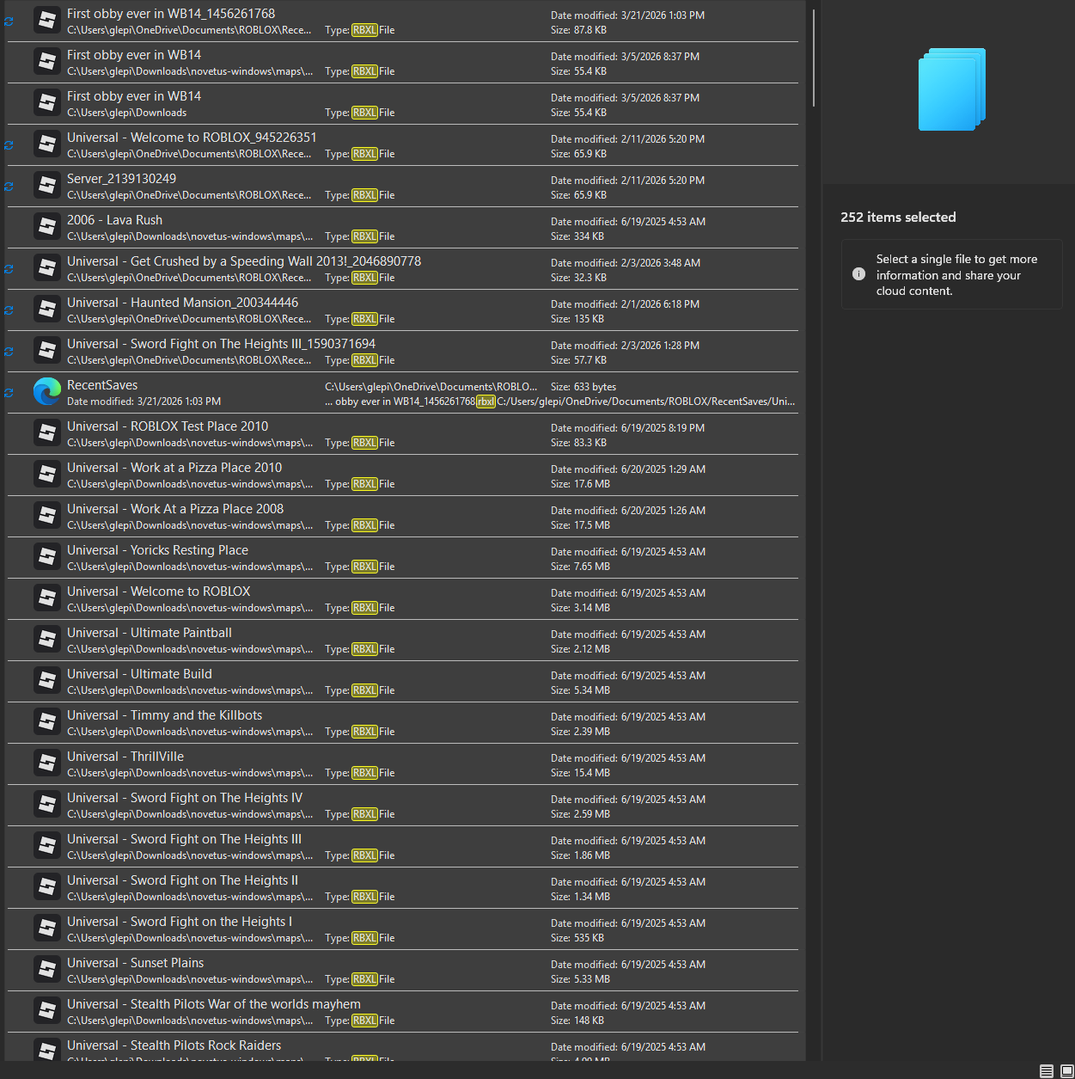Click the OneDrive sync status icon beside First obby ever in WB14_1456261768
Viewport: 1075px width, 1079px height.
9,21
